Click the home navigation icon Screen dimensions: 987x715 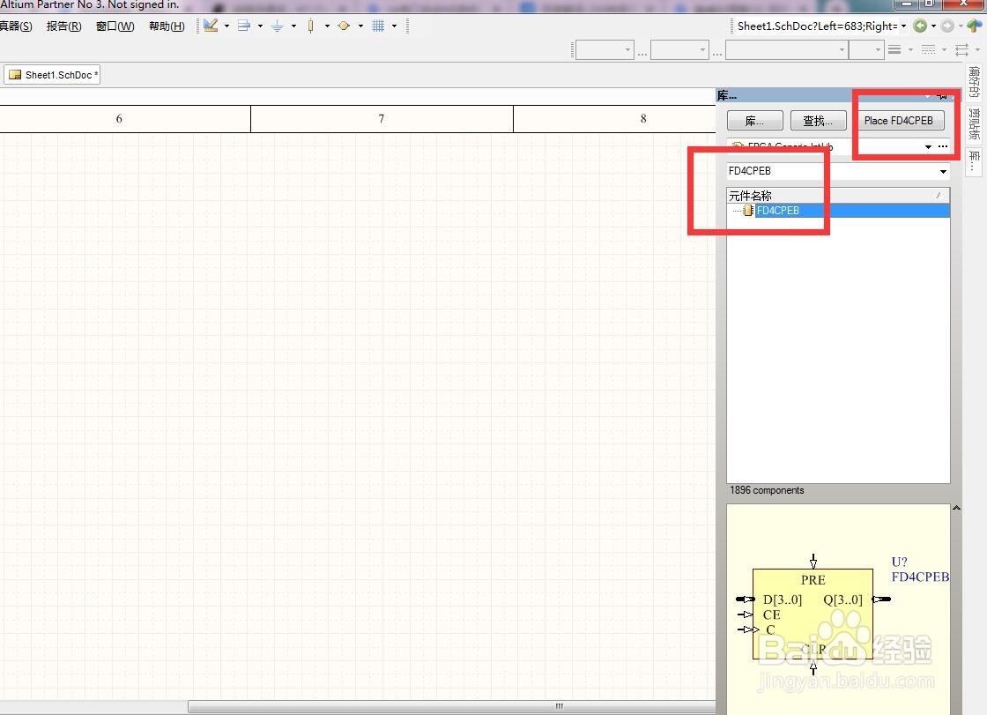(975, 26)
